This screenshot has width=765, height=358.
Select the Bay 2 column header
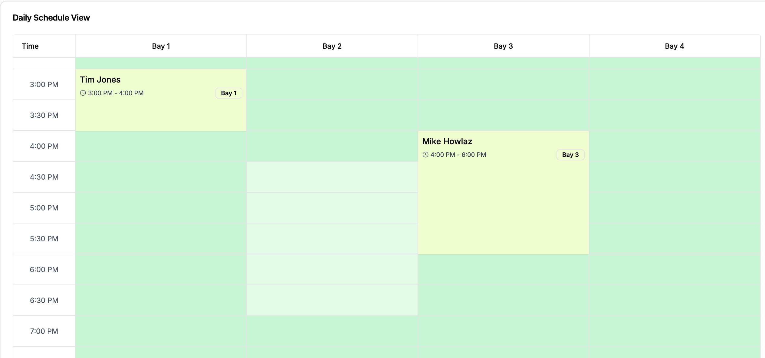pos(332,46)
